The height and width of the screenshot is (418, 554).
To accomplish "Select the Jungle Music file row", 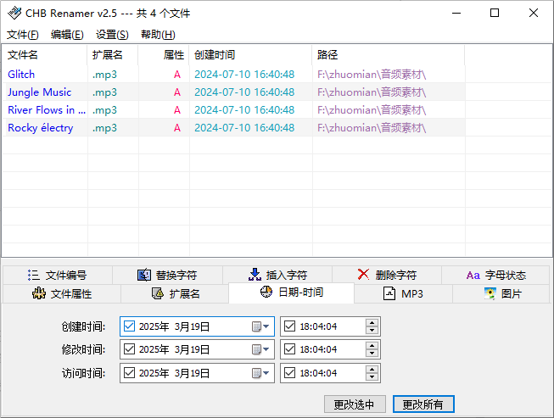I will (x=40, y=92).
